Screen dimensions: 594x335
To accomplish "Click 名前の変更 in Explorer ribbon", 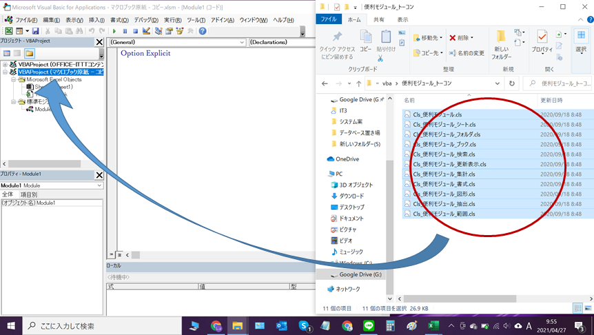I will click(467, 53).
